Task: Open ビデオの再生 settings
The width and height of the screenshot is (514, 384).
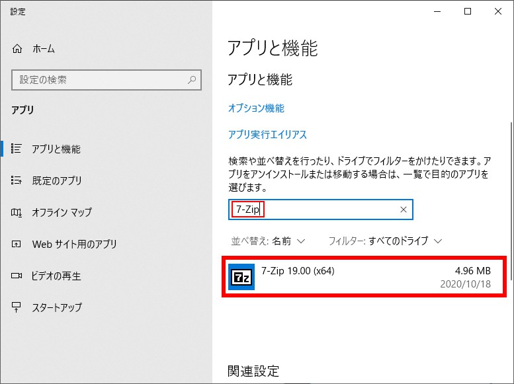Action: 56,276
